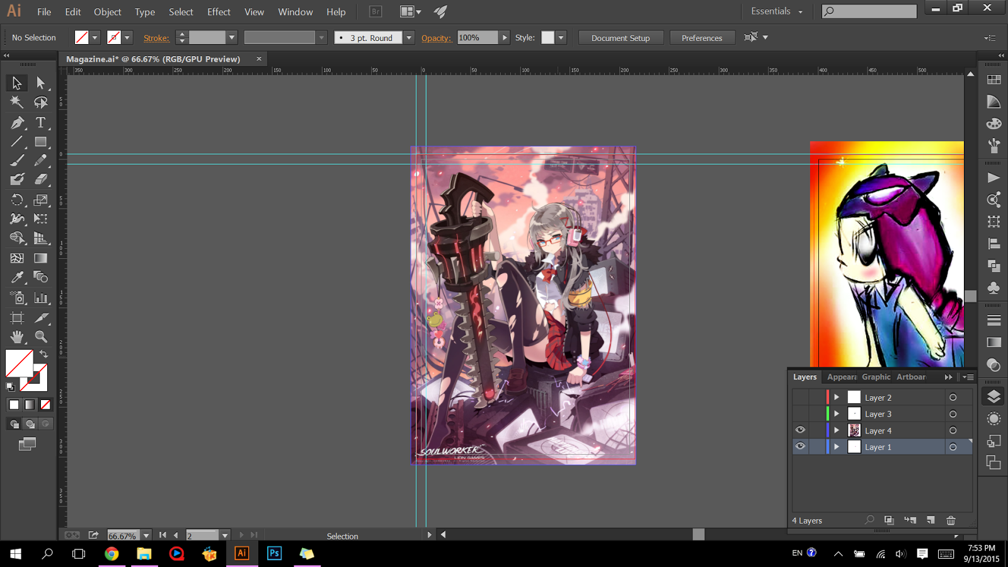Switch to the Appearance panel tab
The height and width of the screenshot is (567, 1008).
(x=842, y=377)
